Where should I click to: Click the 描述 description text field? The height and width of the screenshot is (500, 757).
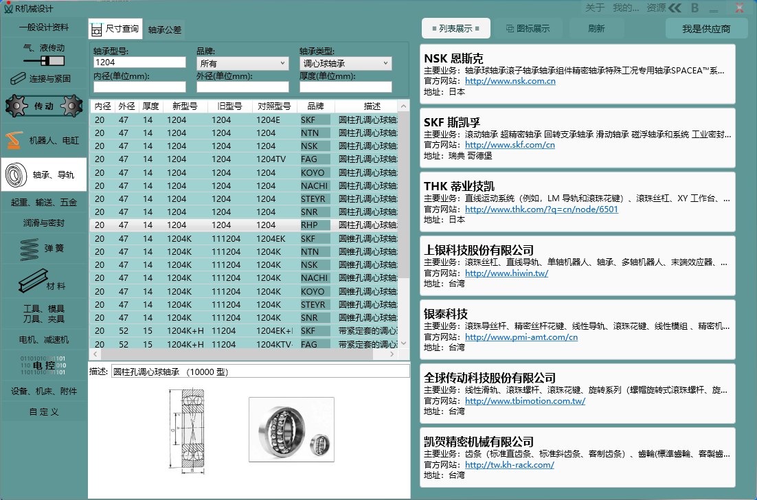click(x=260, y=371)
